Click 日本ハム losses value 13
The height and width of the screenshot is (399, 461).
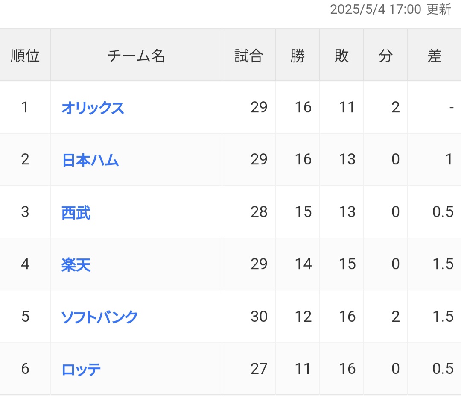[x=347, y=160]
